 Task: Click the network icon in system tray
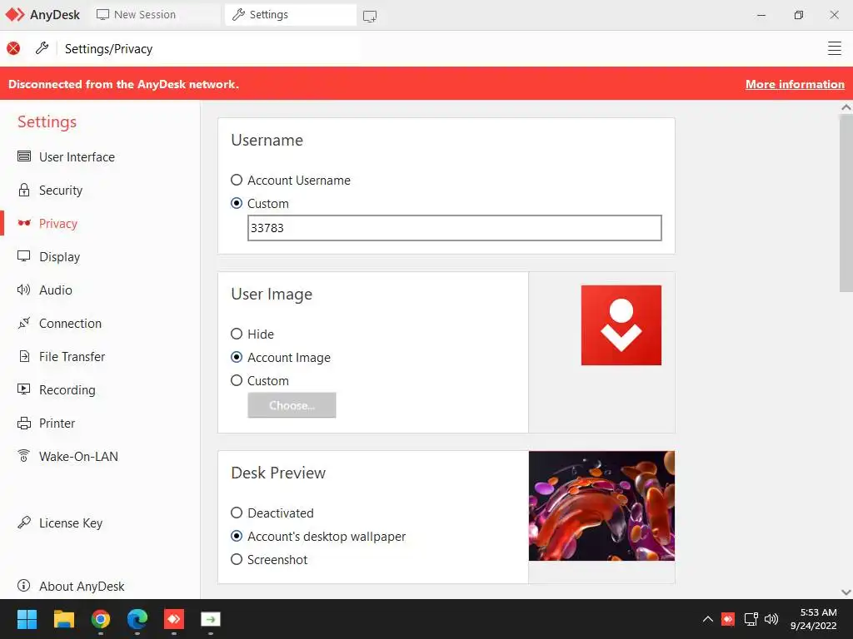pos(751,619)
